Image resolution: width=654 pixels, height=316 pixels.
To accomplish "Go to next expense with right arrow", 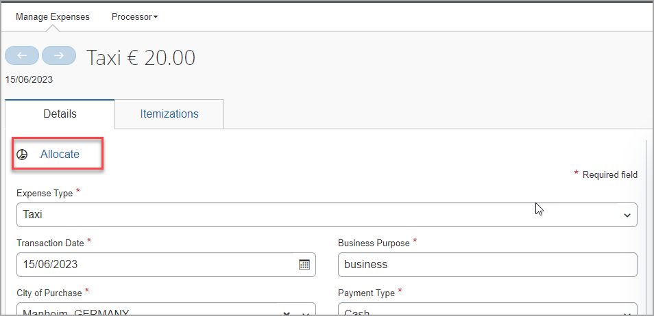I will coord(59,55).
